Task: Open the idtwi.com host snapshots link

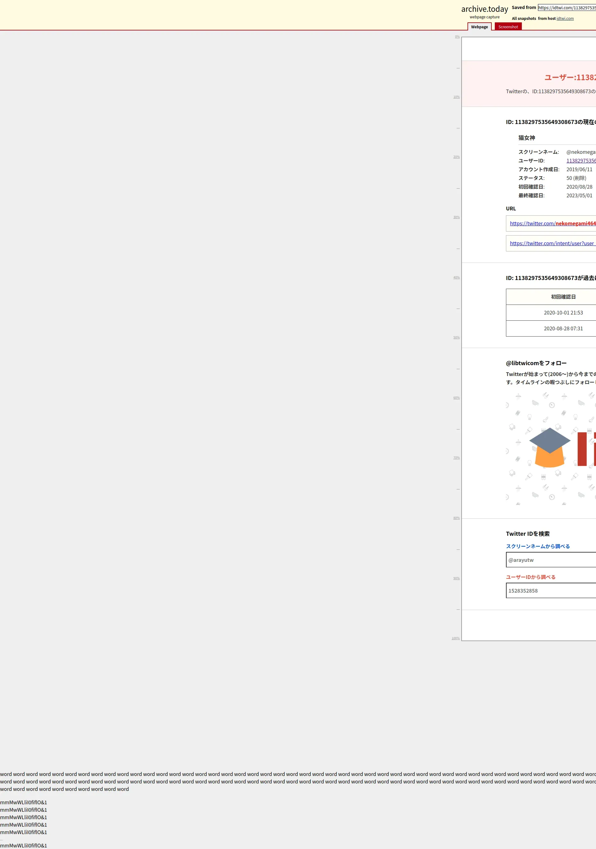Action: [565, 18]
